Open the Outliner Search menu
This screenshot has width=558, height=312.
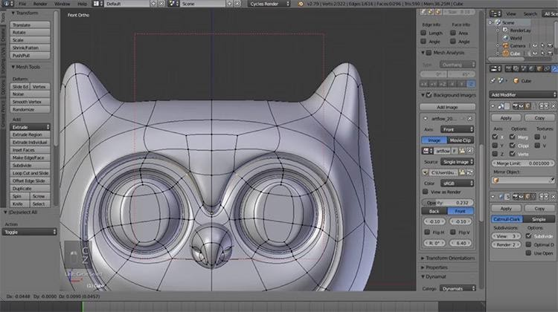[x=530, y=14]
